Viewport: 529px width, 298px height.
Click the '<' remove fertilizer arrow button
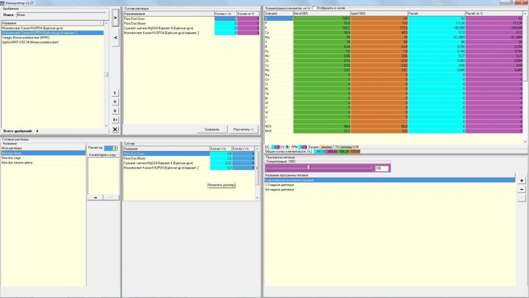pos(115,38)
